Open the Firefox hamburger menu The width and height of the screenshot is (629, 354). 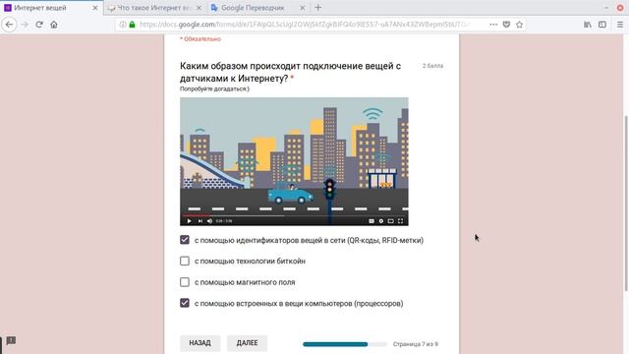pos(620,25)
